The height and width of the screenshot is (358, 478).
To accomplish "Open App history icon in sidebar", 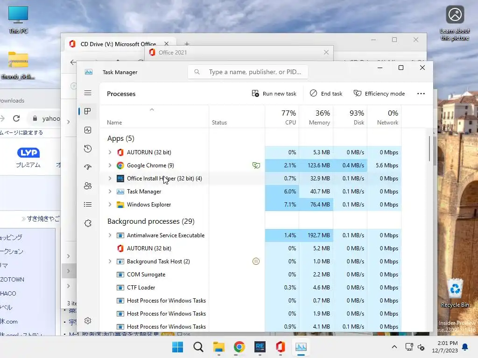I will pos(88,149).
